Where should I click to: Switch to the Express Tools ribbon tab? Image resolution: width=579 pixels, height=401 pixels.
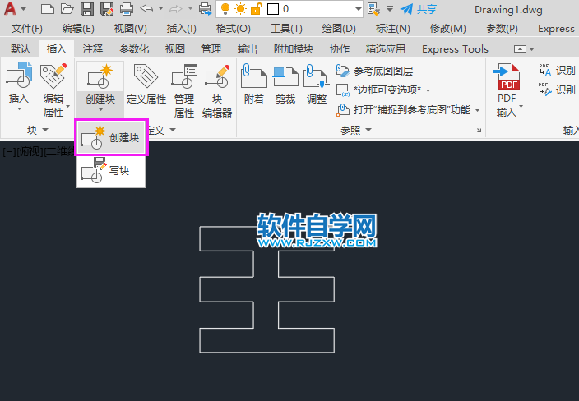click(455, 48)
